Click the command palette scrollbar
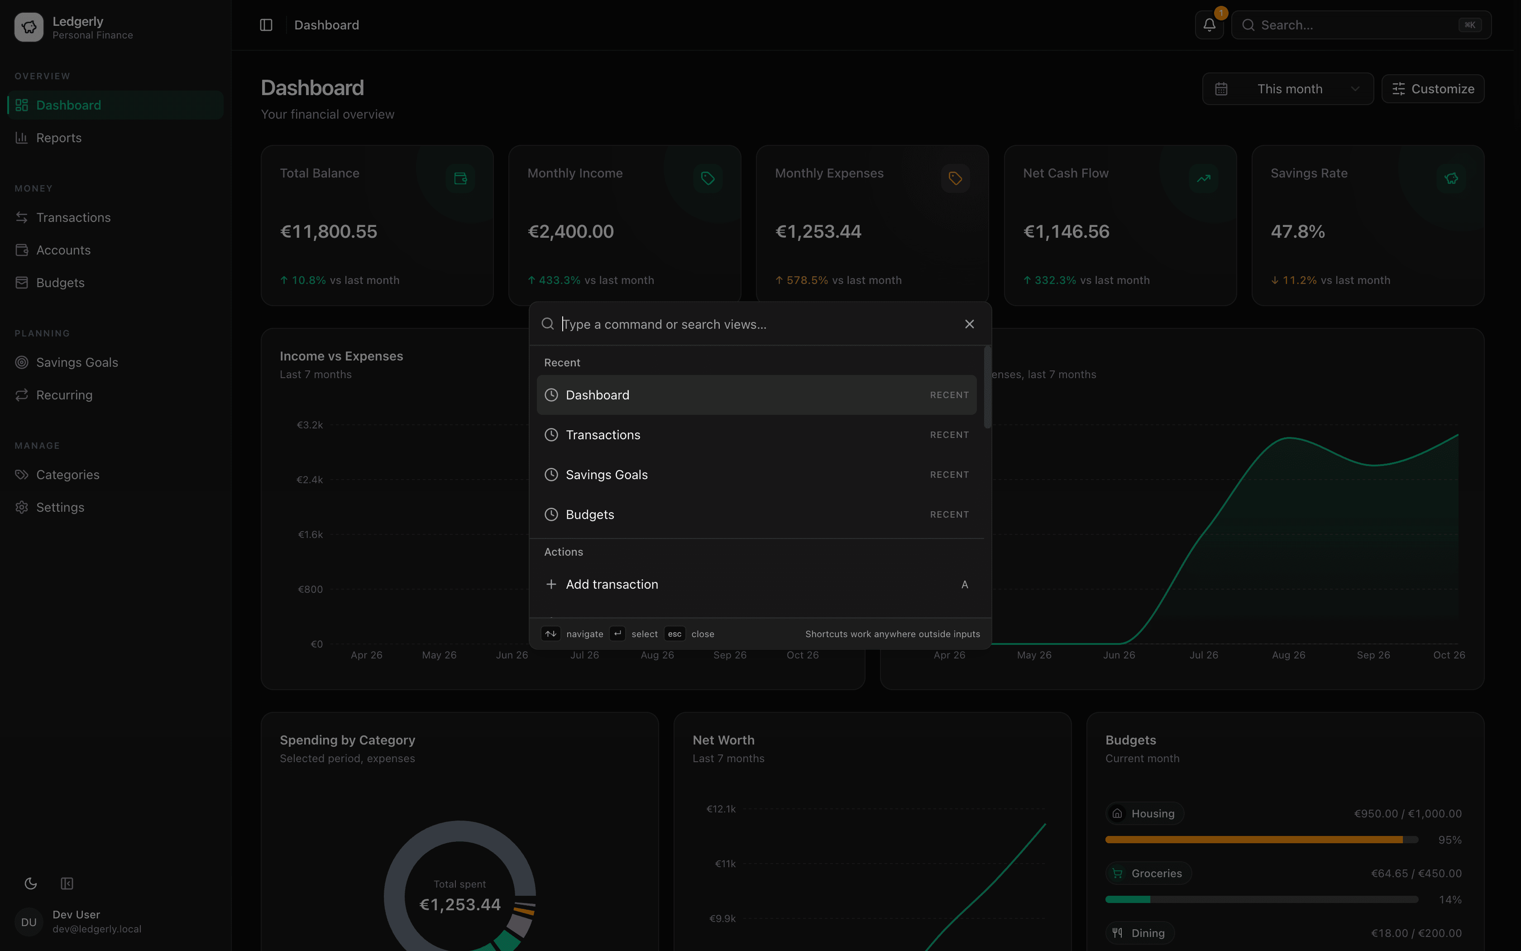 pyautogui.click(x=987, y=388)
